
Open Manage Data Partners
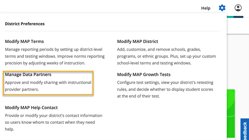tap(28, 75)
